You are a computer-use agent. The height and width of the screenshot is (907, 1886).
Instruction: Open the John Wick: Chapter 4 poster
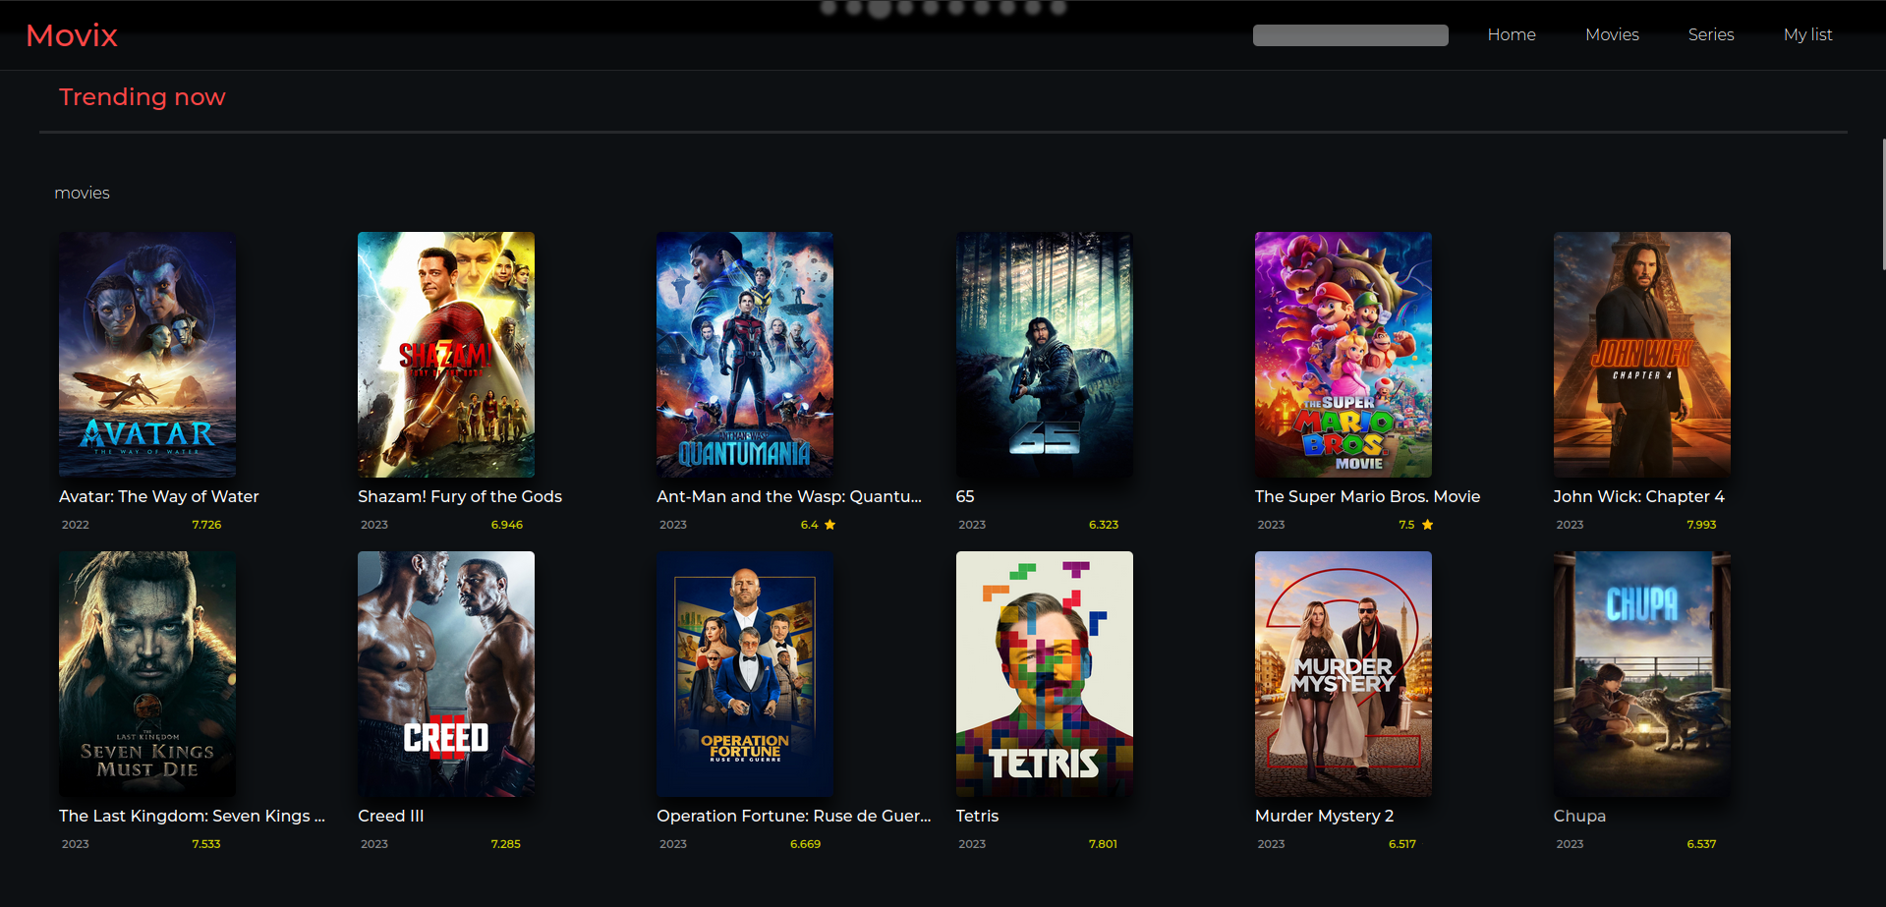(x=1642, y=355)
